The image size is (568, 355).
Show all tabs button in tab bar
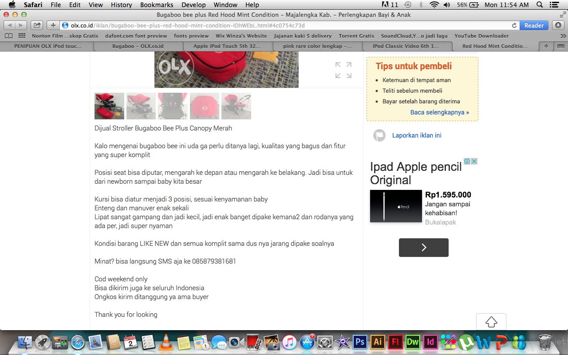[560, 46]
